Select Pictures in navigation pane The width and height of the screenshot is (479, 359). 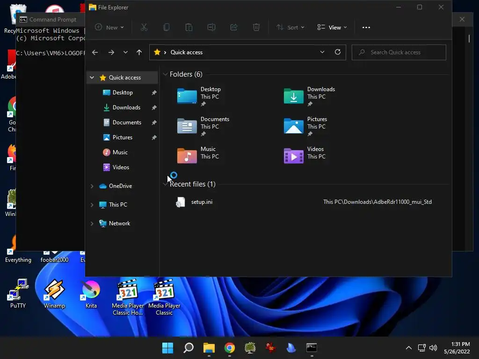122,137
